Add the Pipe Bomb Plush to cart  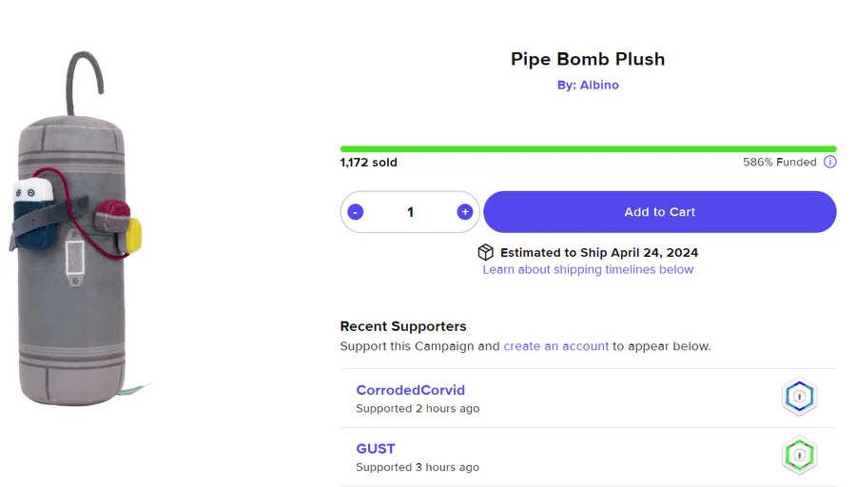pos(659,212)
